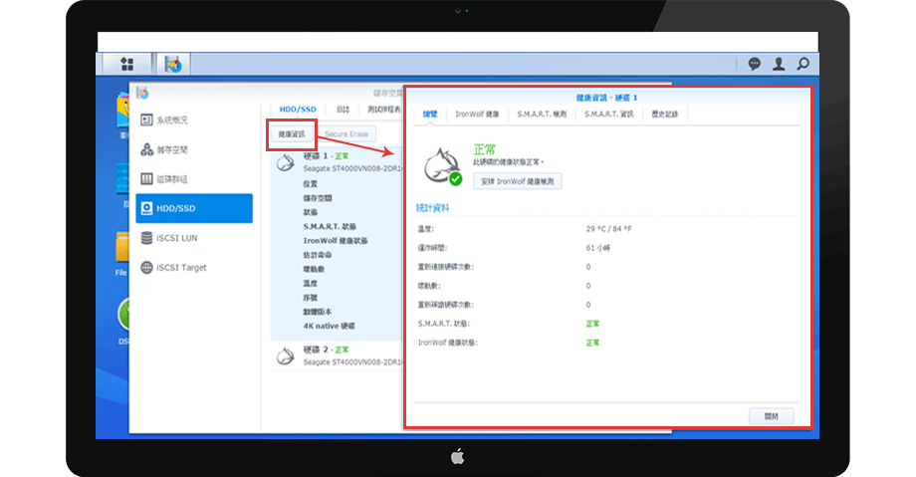Click S.M.A.R.T. 狀態 in drive list
The height and width of the screenshot is (477, 916).
(330, 226)
